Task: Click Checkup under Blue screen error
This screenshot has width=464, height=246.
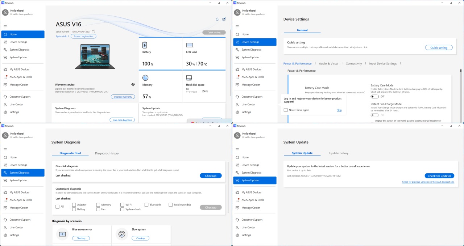Action: pos(81,238)
